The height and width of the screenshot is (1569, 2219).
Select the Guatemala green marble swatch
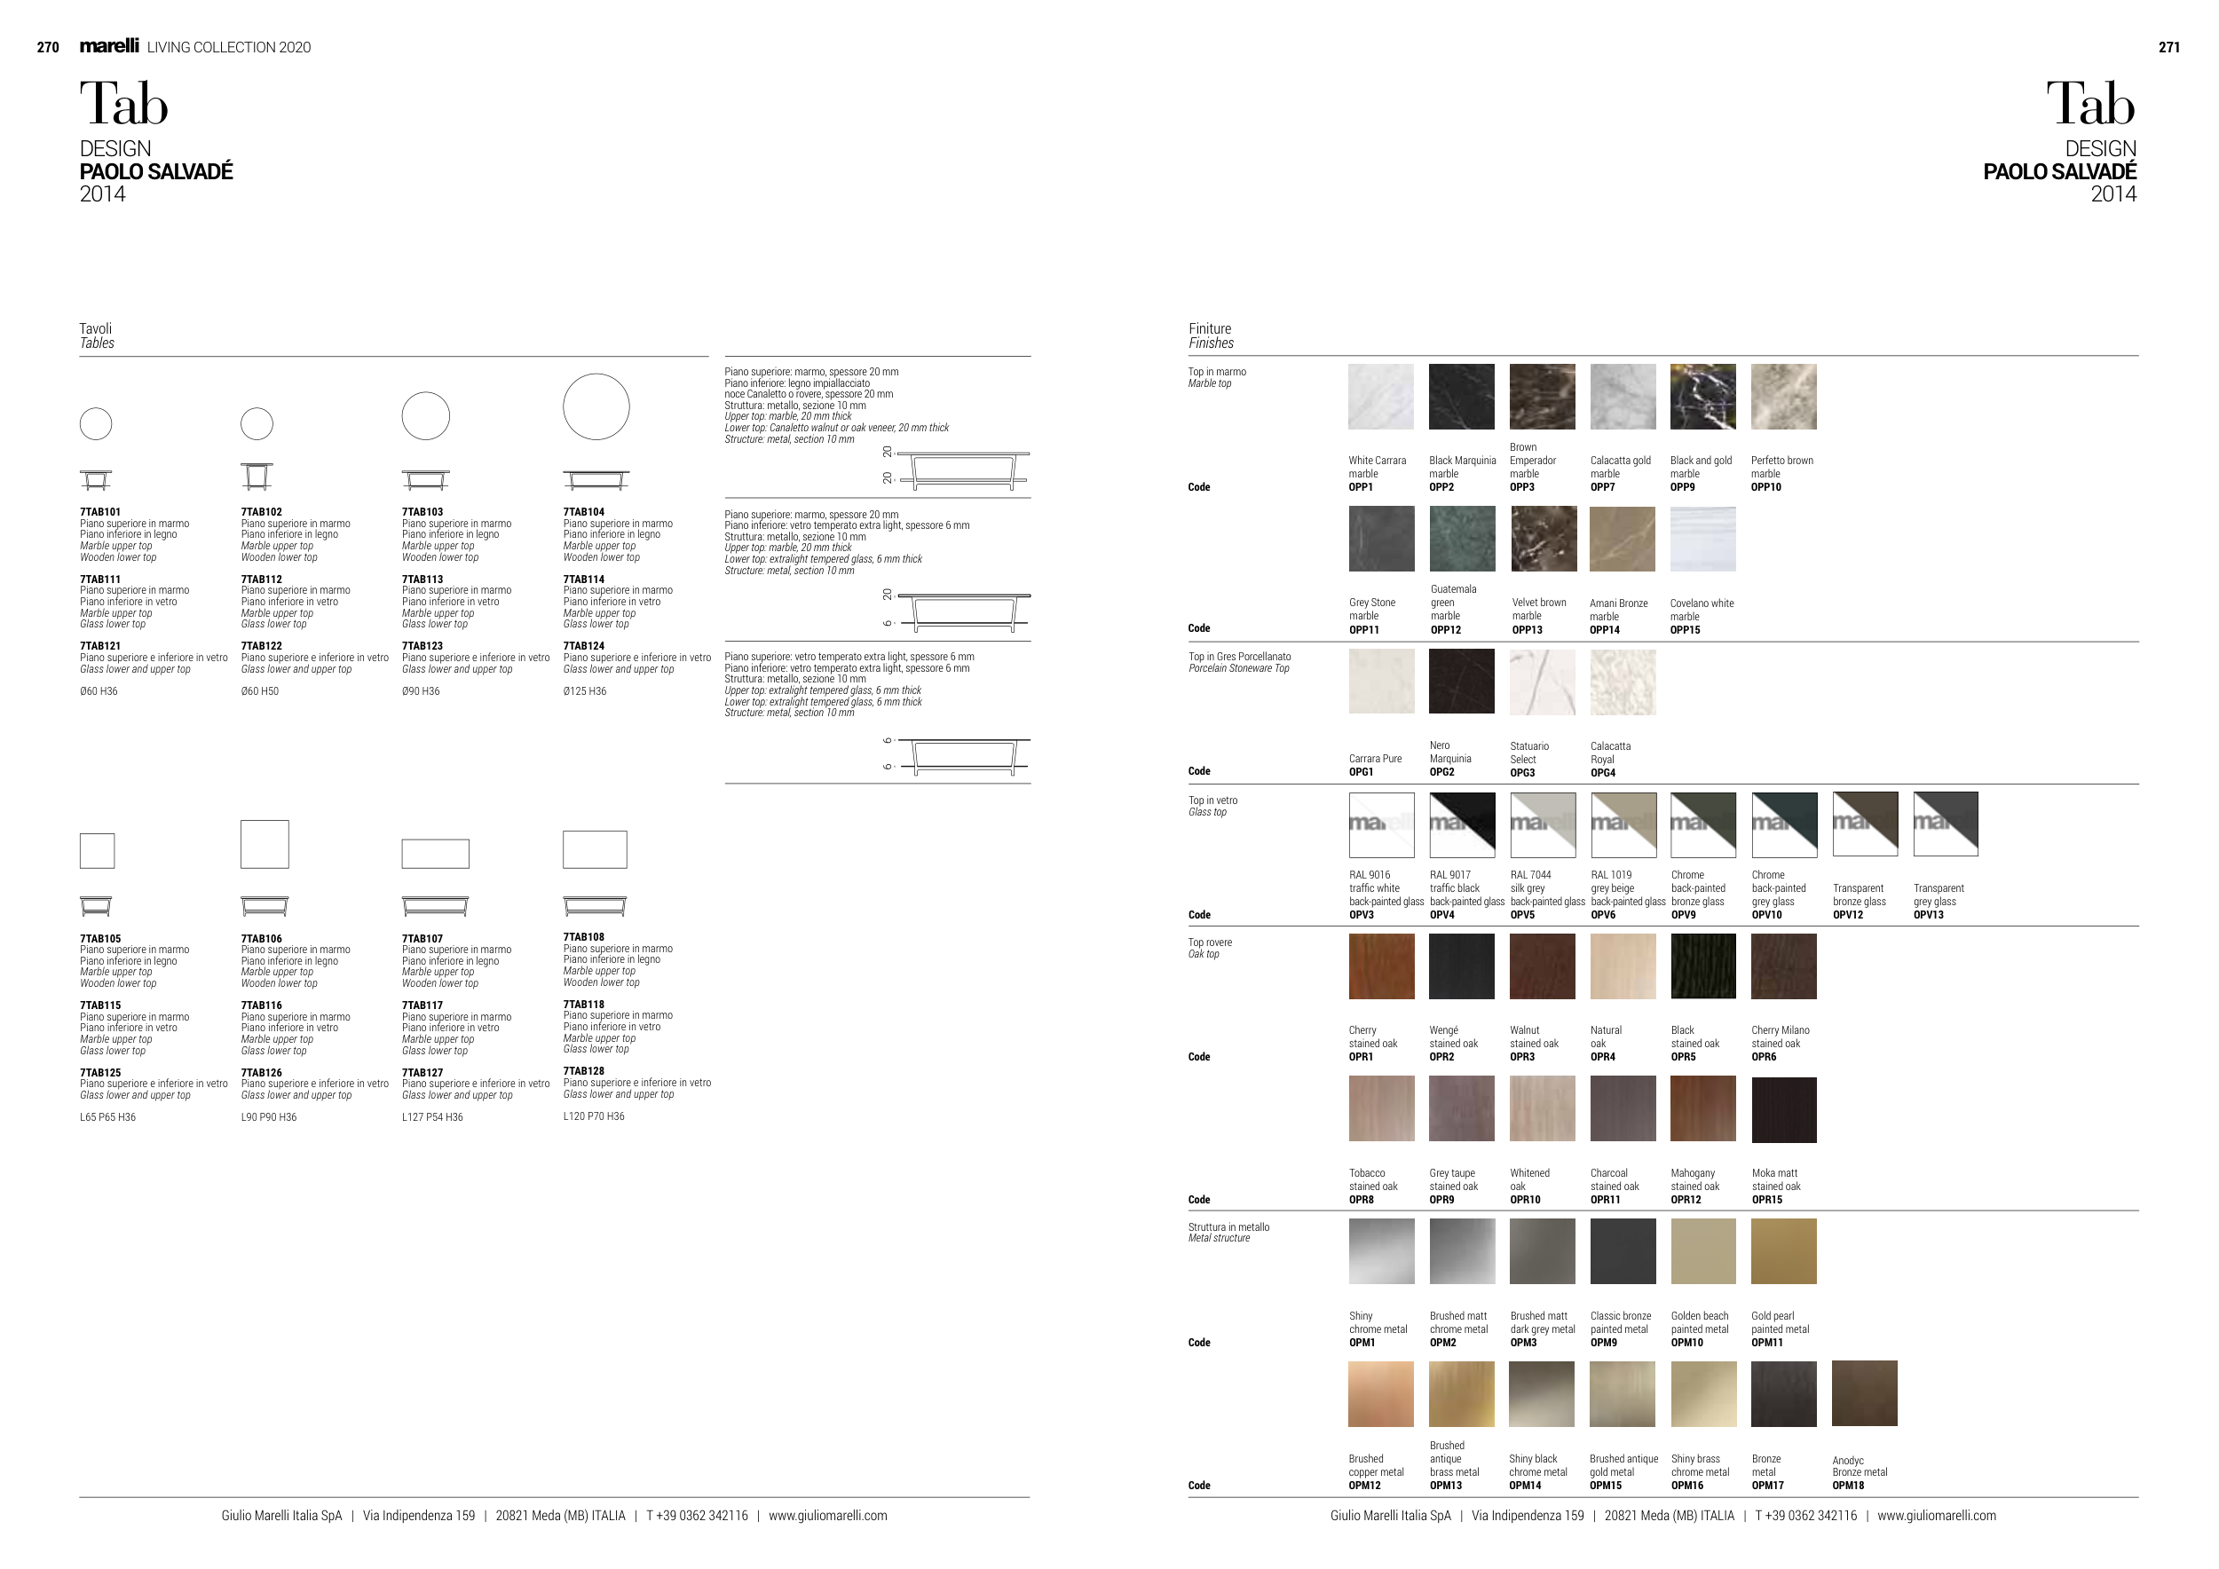click(1461, 539)
